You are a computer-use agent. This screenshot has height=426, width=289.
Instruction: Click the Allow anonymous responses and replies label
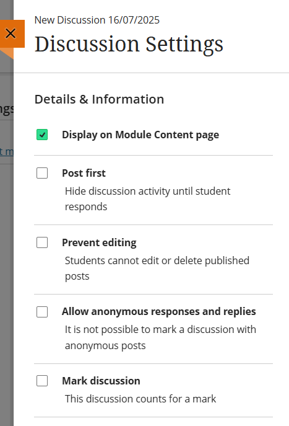[x=159, y=311]
